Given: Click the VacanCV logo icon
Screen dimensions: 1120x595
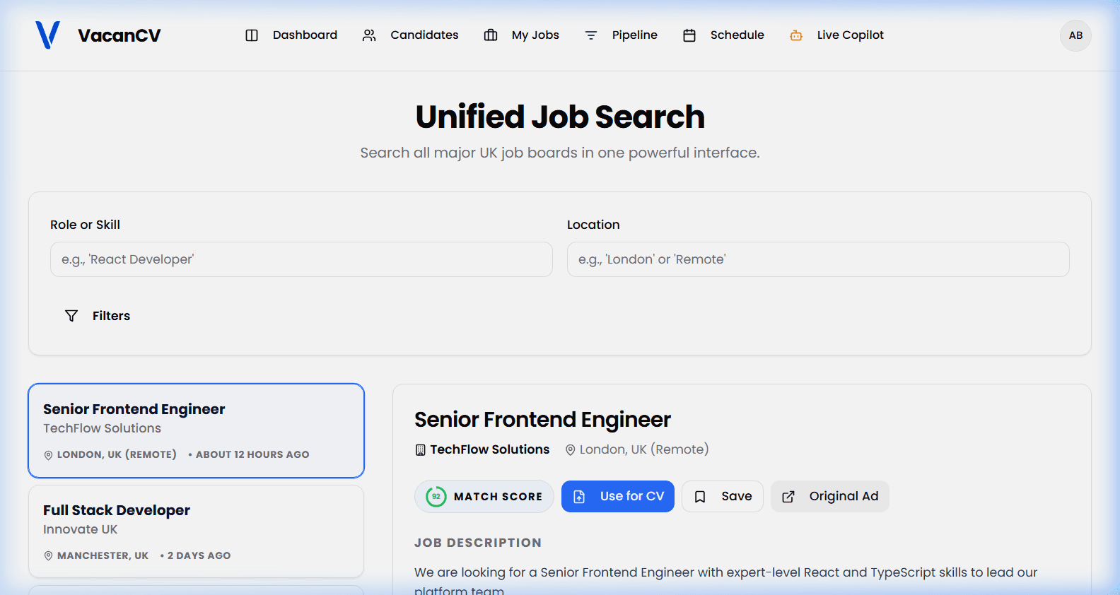Looking at the screenshot, I should (48, 35).
